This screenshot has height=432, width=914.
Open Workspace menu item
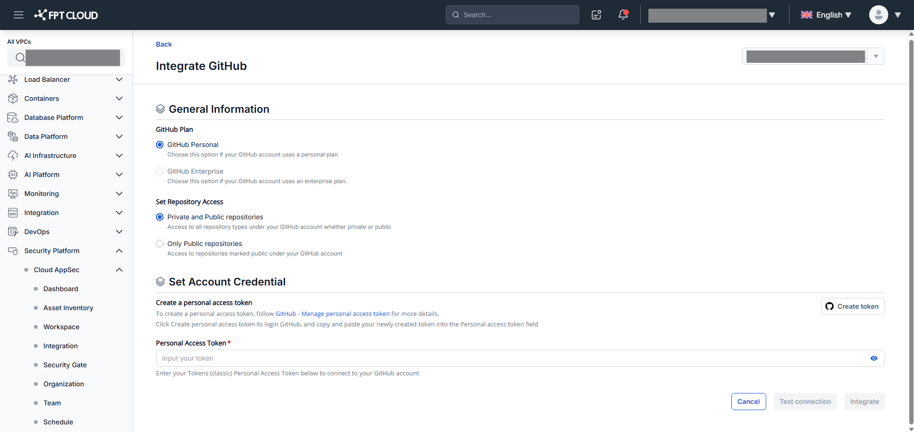pos(62,327)
